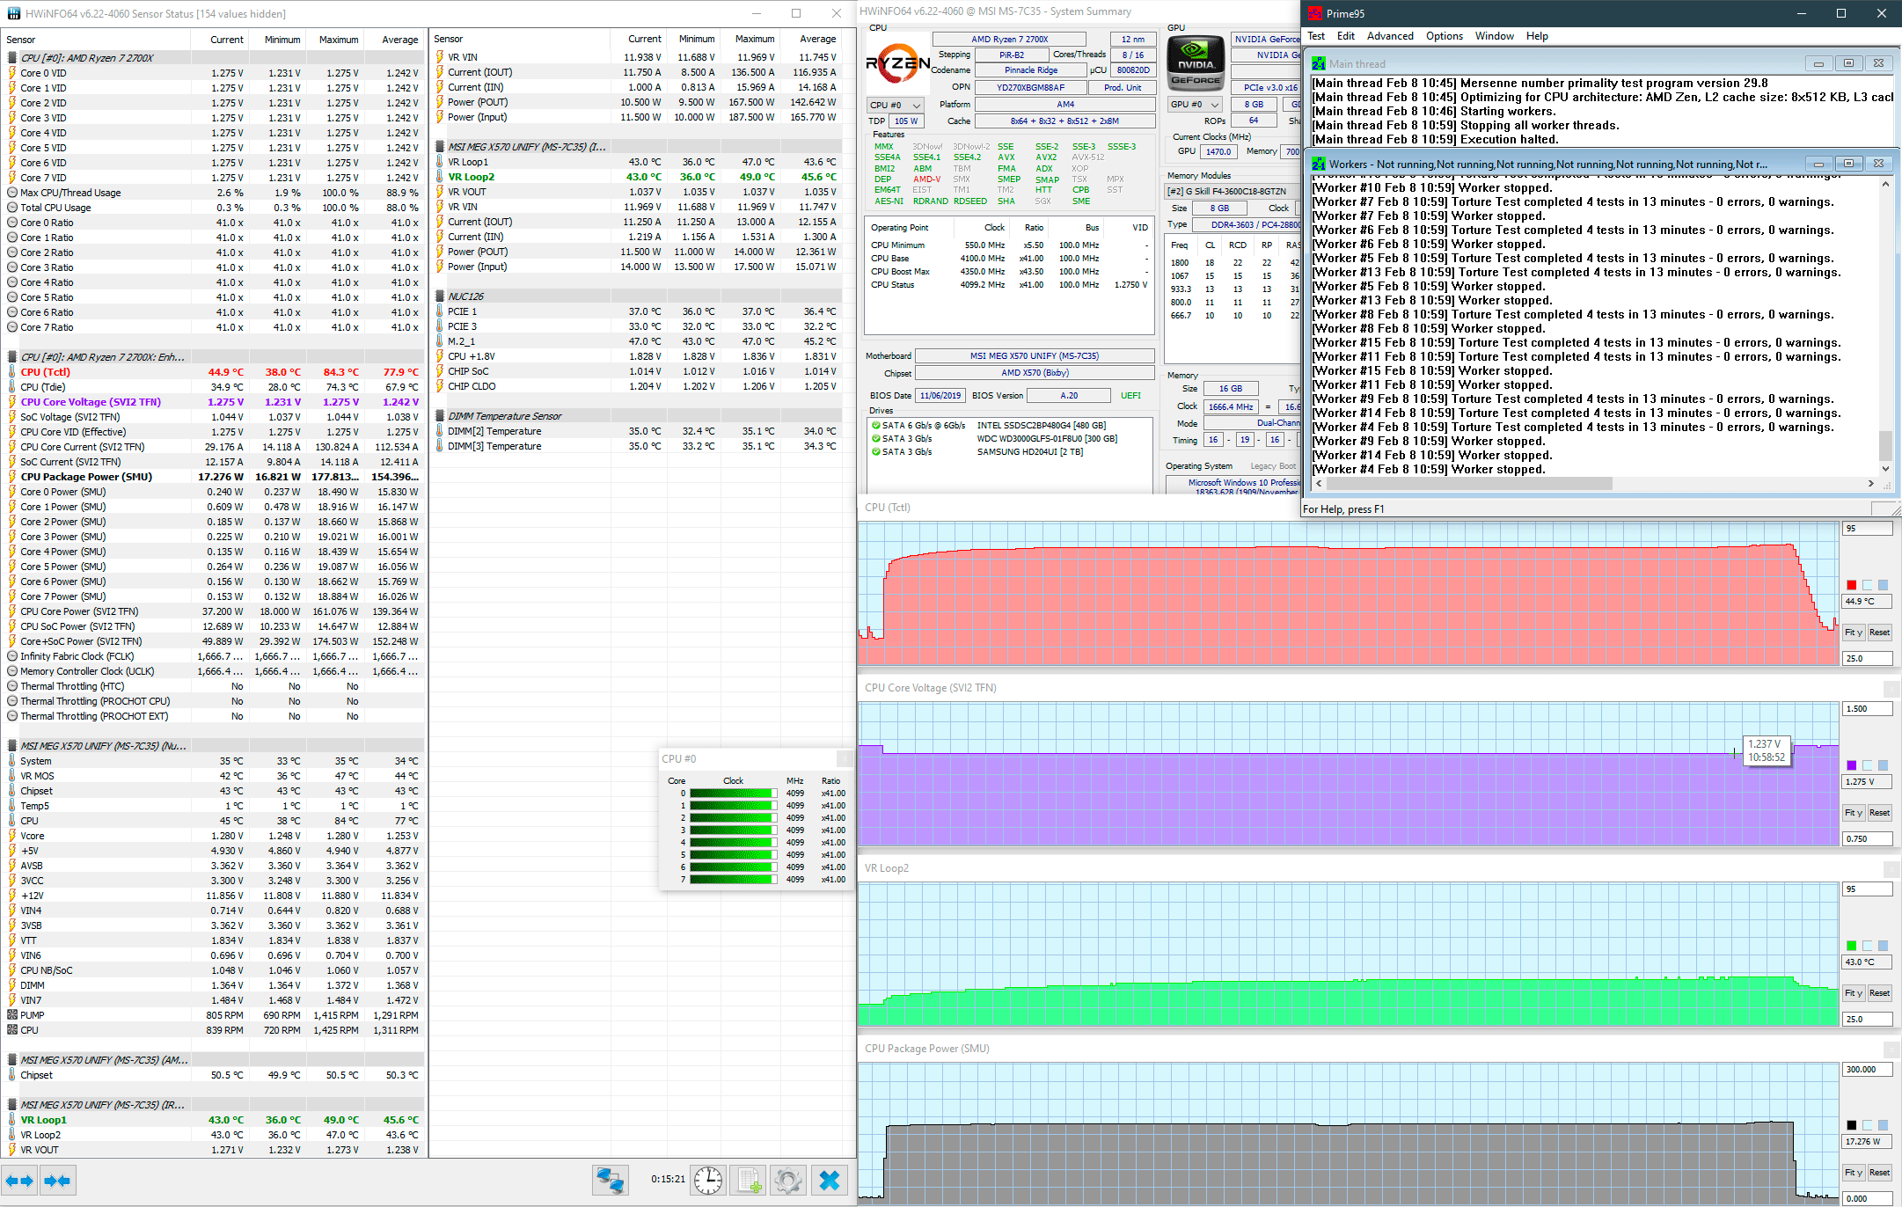Image resolution: width=1902 pixels, height=1207 pixels.
Task: Close the CPU Core Voltage graph panel
Action: [1891, 688]
